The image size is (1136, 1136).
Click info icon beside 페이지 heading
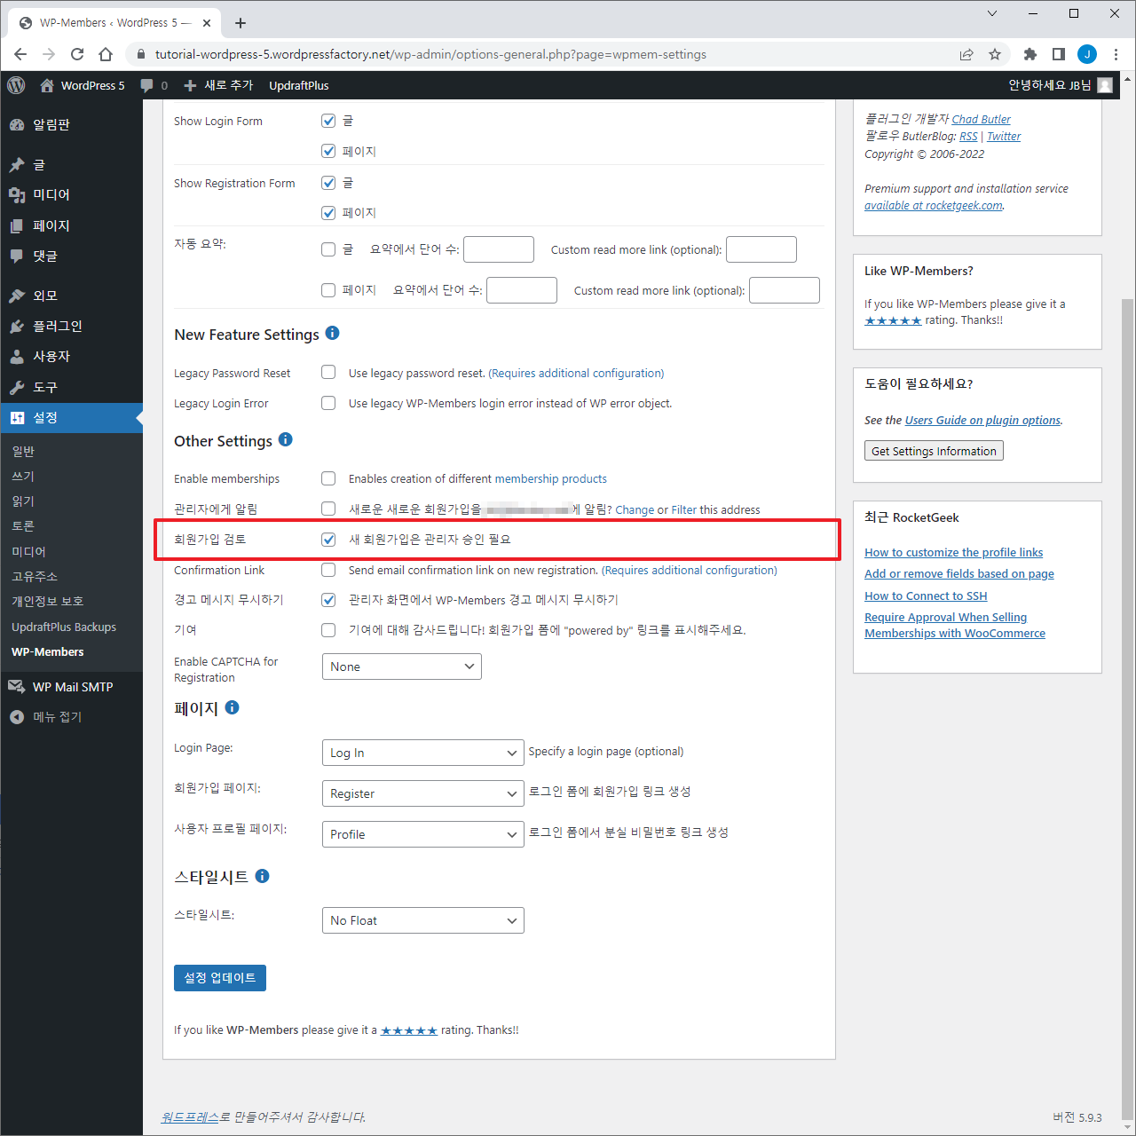click(233, 707)
